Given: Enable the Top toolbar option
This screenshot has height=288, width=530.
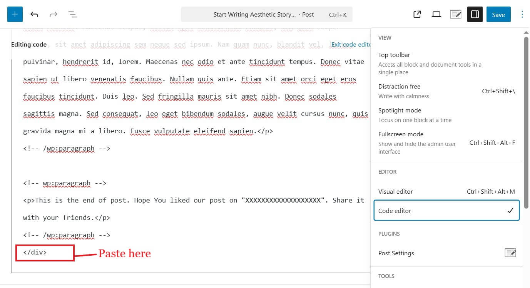Looking at the screenshot, I should [x=446, y=63].
